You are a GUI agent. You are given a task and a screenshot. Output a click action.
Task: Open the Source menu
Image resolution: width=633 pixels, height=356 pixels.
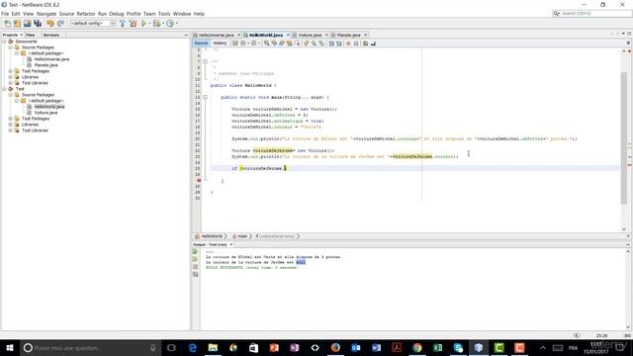click(66, 14)
